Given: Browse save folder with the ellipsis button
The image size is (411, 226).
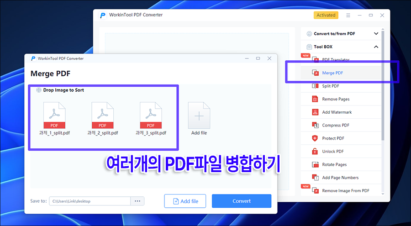Looking at the screenshot, I should [x=137, y=201].
